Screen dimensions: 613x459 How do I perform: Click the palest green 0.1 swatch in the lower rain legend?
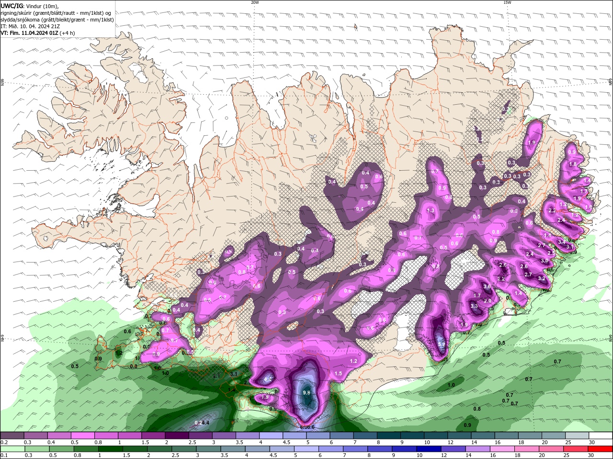point(12,449)
